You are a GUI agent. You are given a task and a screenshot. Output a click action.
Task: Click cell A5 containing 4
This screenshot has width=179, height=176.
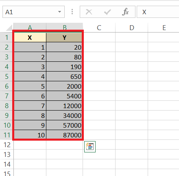click(30, 76)
